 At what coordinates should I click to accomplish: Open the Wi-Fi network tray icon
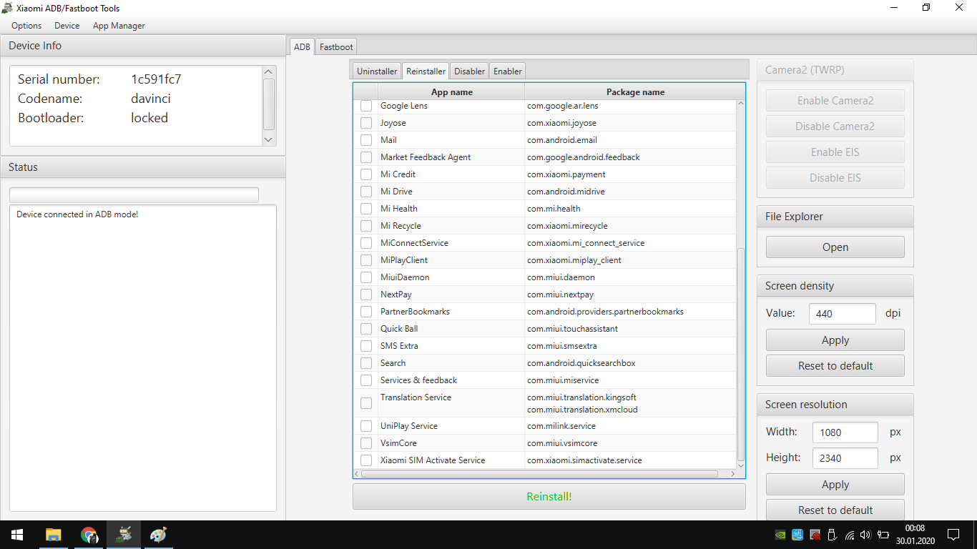(850, 535)
